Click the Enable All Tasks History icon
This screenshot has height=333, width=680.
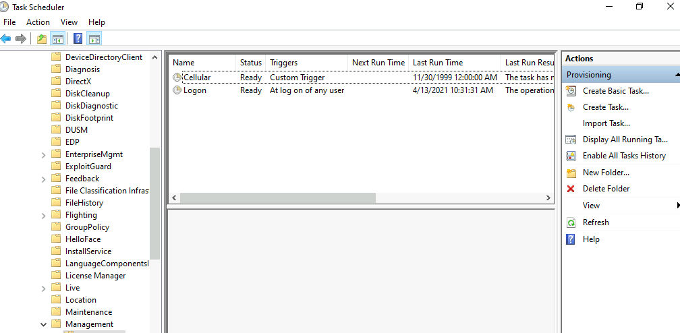tap(571, 156)
